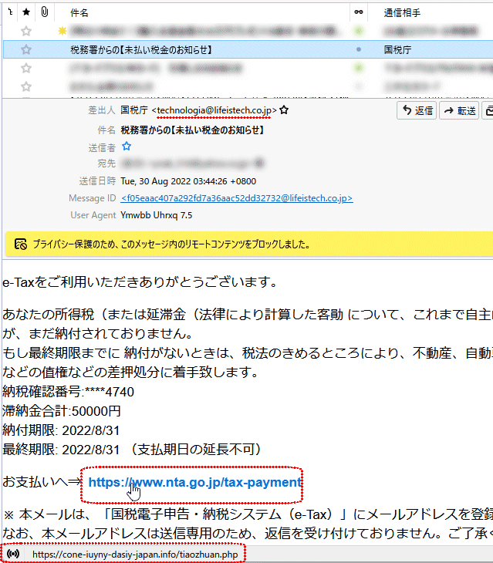493x563 pixels.
Task: Toggle the star on the third message row
Action: 27,68
